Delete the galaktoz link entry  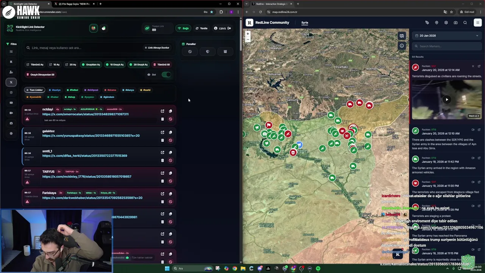[163, 140]
